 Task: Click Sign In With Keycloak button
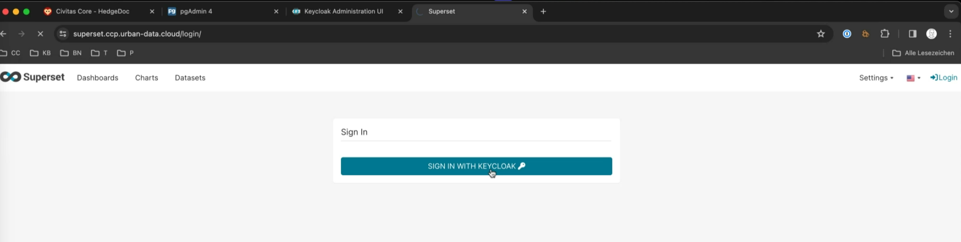click(x=476, y=166)
